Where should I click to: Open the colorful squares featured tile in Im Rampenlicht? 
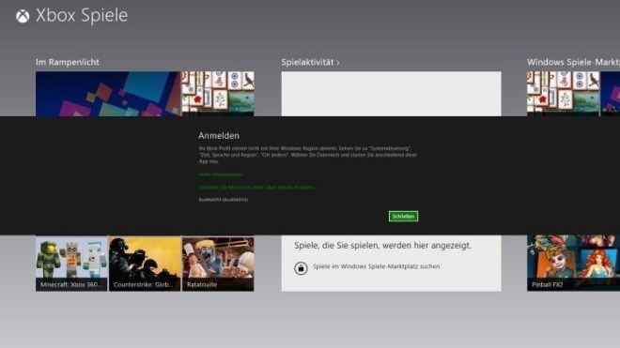(108, 94)
